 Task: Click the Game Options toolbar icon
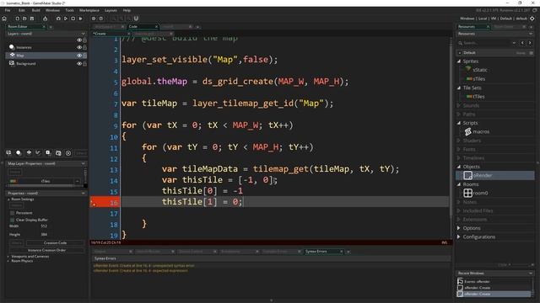tap(94, 19)
